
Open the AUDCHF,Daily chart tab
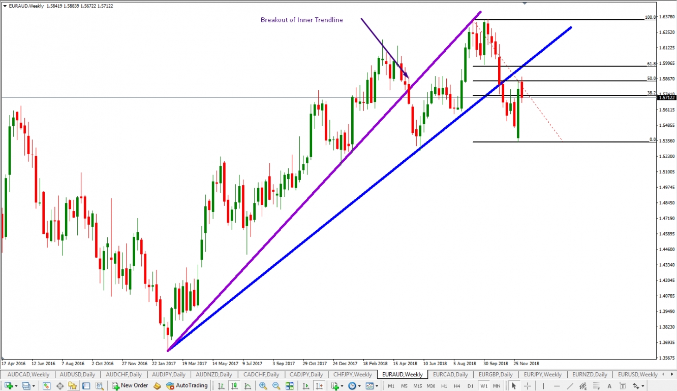point(124,374)
